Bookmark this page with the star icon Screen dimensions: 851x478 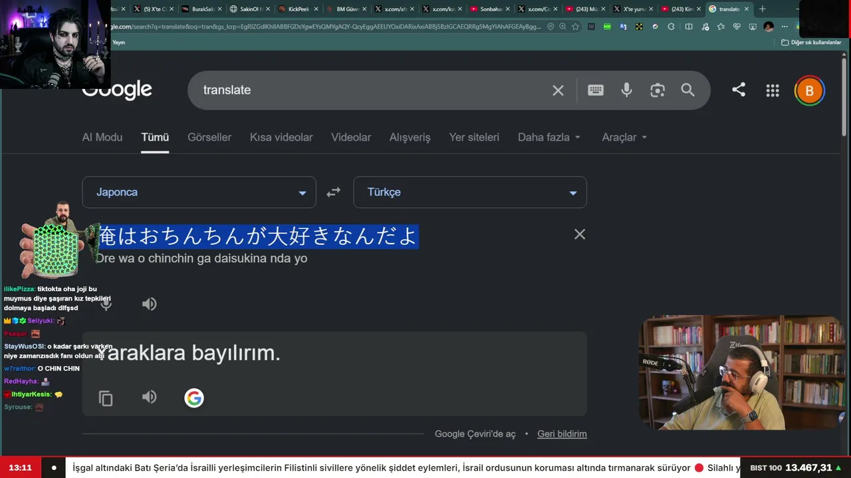(575, 27)
